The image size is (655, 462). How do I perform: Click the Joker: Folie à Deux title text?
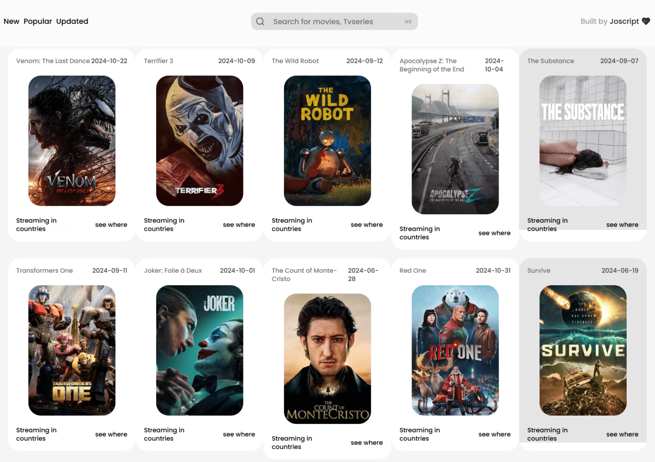[173, 270]
